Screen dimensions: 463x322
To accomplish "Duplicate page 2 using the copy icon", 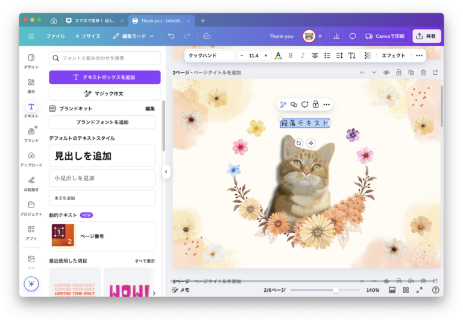I will [x=411, y=72].
